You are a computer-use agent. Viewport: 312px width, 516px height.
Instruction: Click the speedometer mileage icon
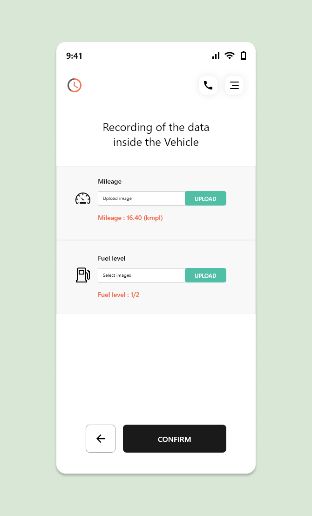82,199
